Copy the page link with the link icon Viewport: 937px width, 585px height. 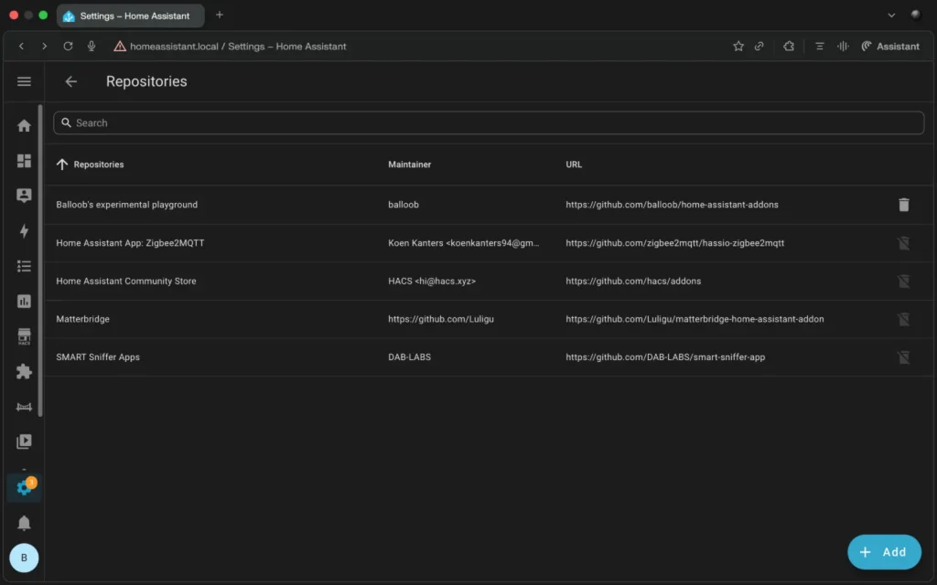[x=759, y=46]
